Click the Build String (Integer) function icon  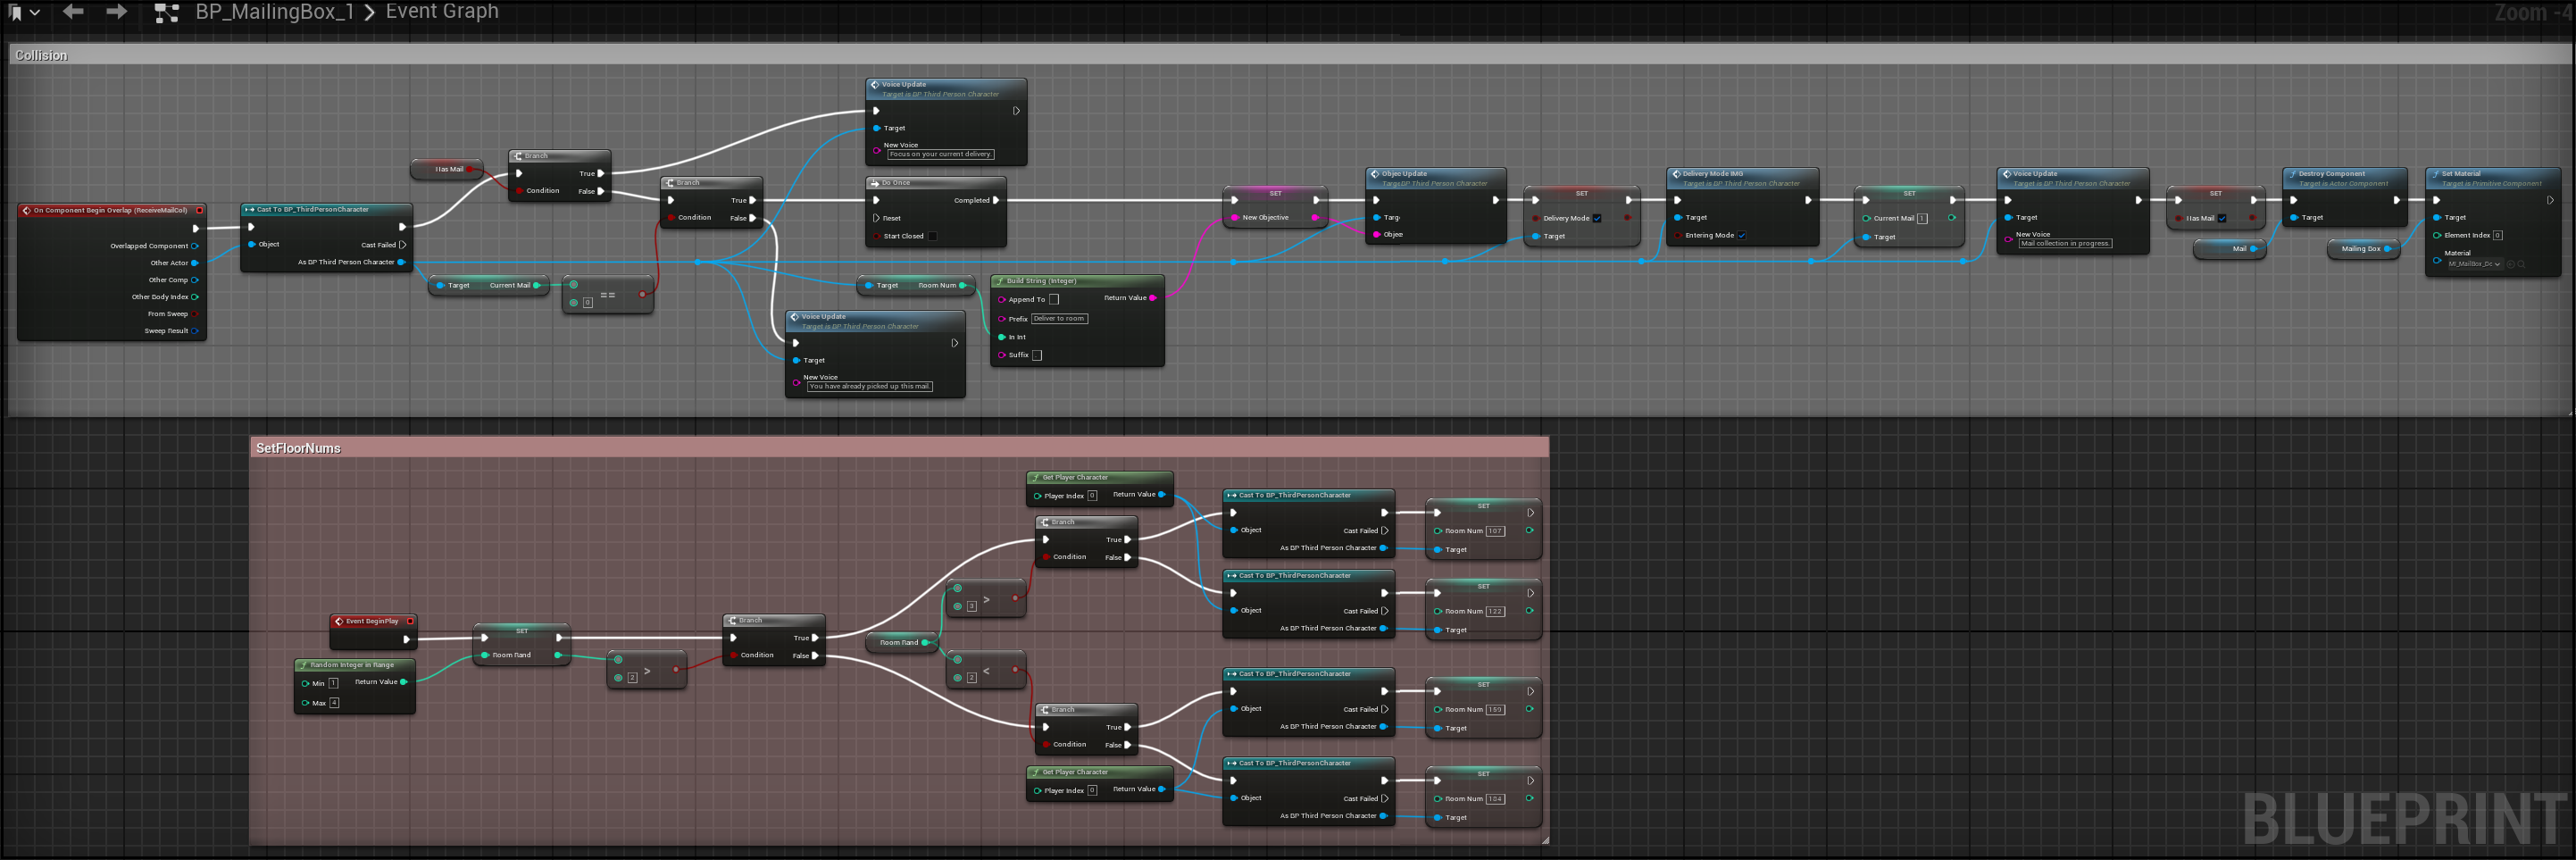point(999,281)
